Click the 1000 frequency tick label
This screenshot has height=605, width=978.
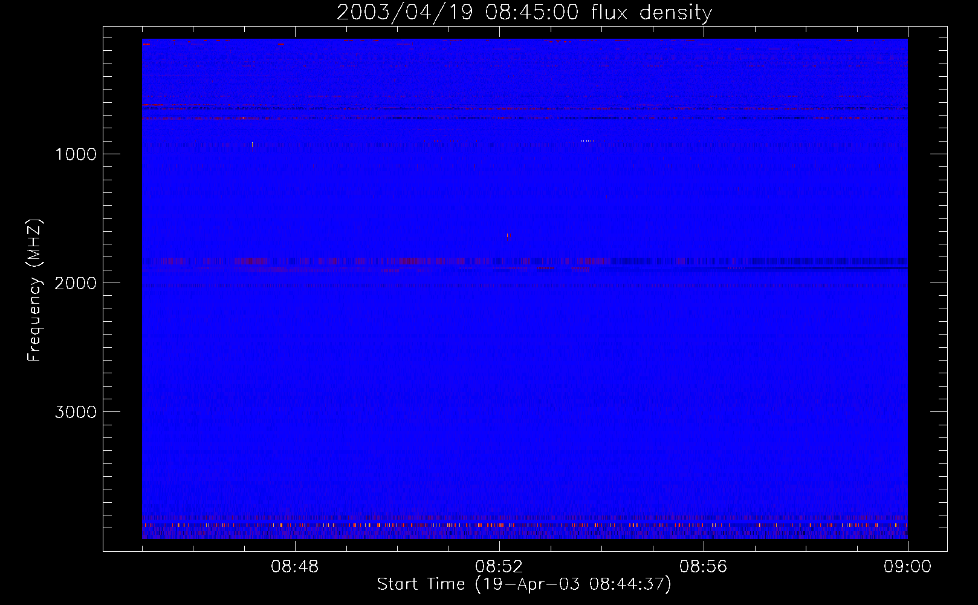tap(76, 154)
